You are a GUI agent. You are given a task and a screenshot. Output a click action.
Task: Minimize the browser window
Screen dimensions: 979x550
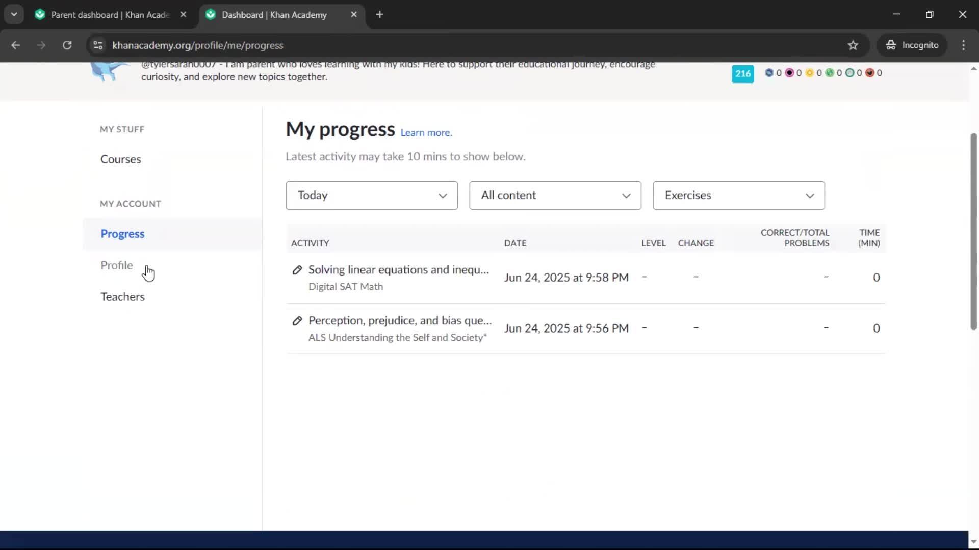click(896, 14)
